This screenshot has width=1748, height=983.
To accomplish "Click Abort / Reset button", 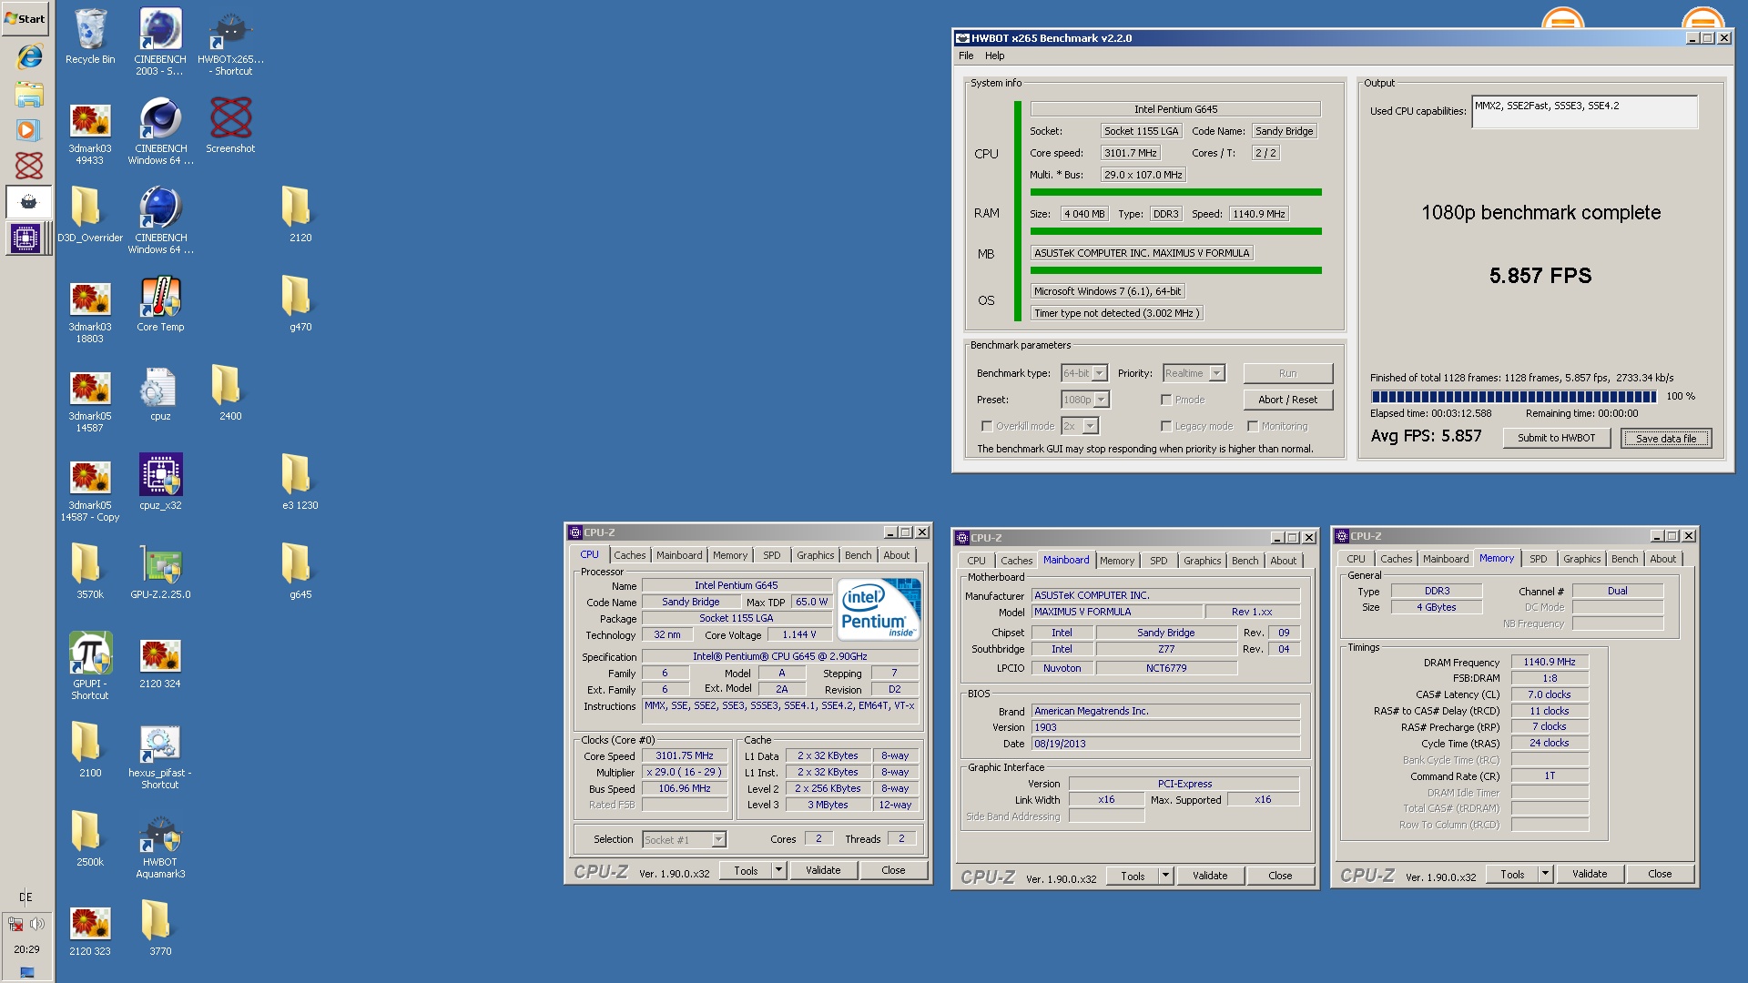I will 1287,400.
